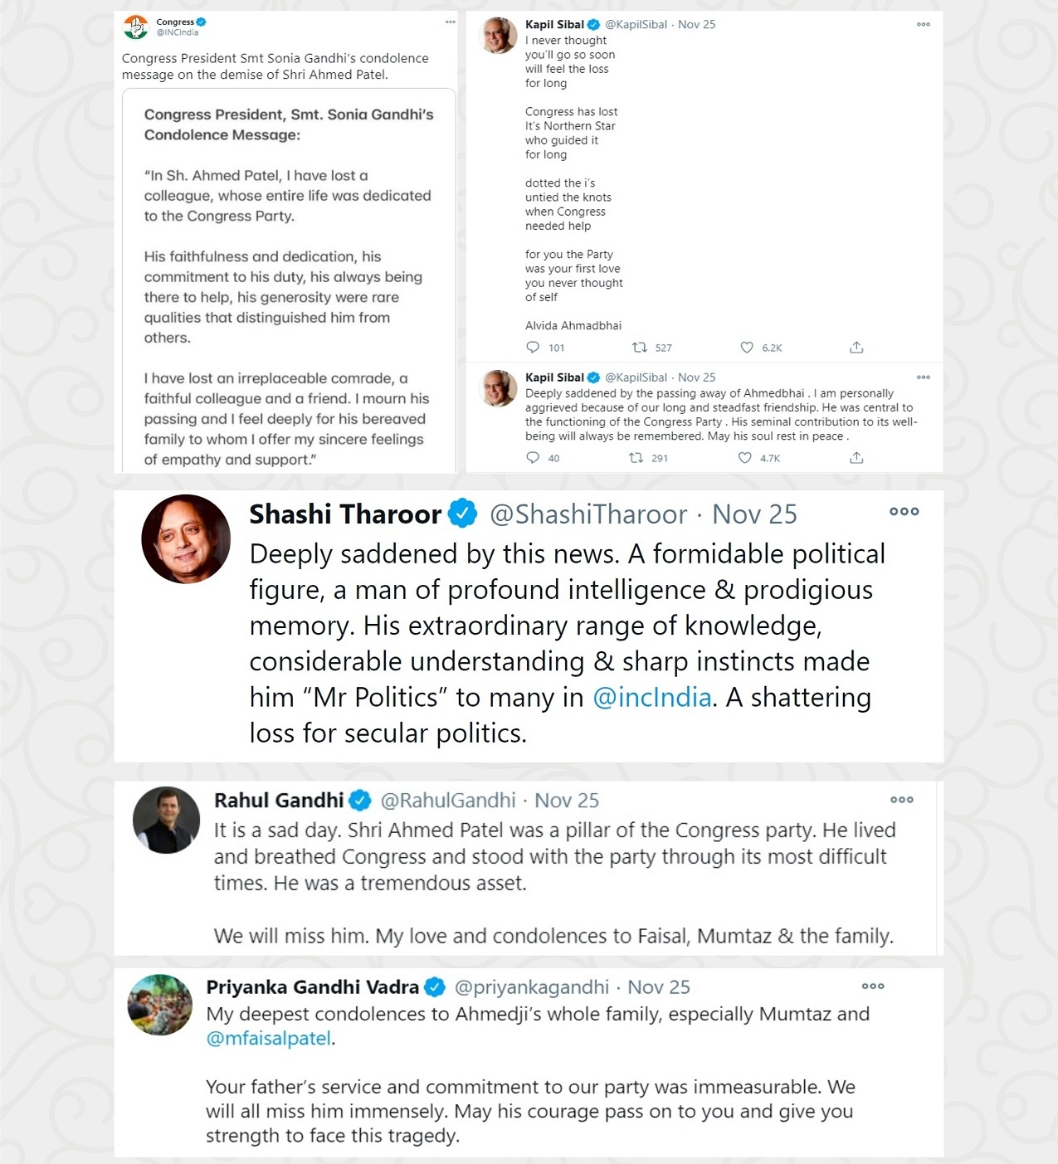Click Priyanka Gandhi Vadra's avatar
The width and height of the screenshot is (1058, 1164).
[160, 1005]
